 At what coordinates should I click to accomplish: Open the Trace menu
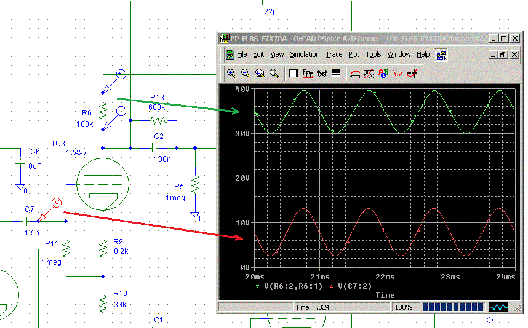click(x=334, y=55)
